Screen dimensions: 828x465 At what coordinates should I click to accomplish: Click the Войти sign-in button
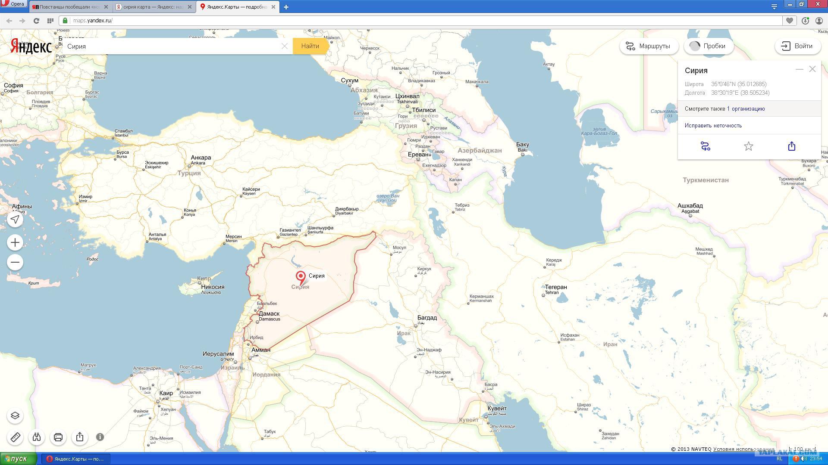(x=798, y=46)
